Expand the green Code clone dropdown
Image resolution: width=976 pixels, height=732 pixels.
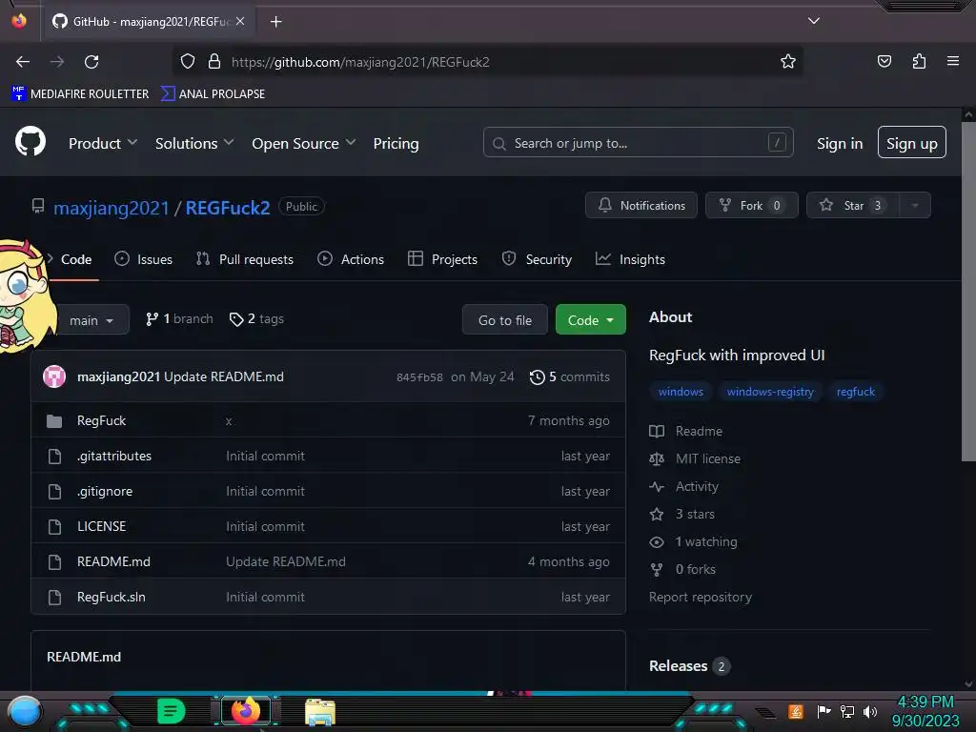[x=590, y=320]
